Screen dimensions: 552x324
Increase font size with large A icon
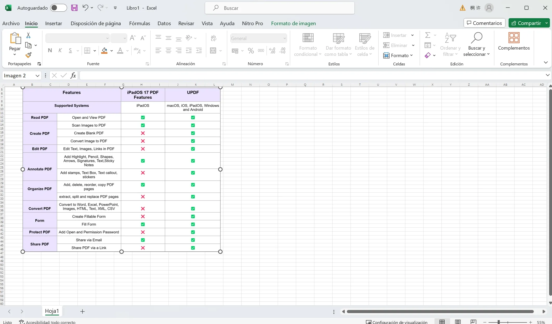click(133, 38)
